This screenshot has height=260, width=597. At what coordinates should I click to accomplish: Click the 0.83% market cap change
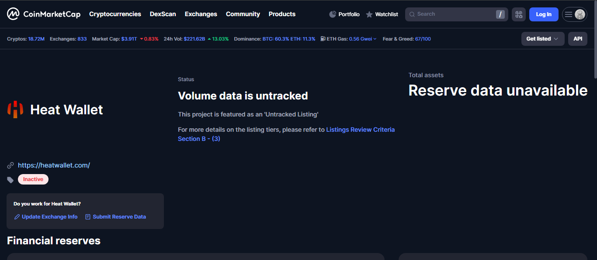pos(149,39)
